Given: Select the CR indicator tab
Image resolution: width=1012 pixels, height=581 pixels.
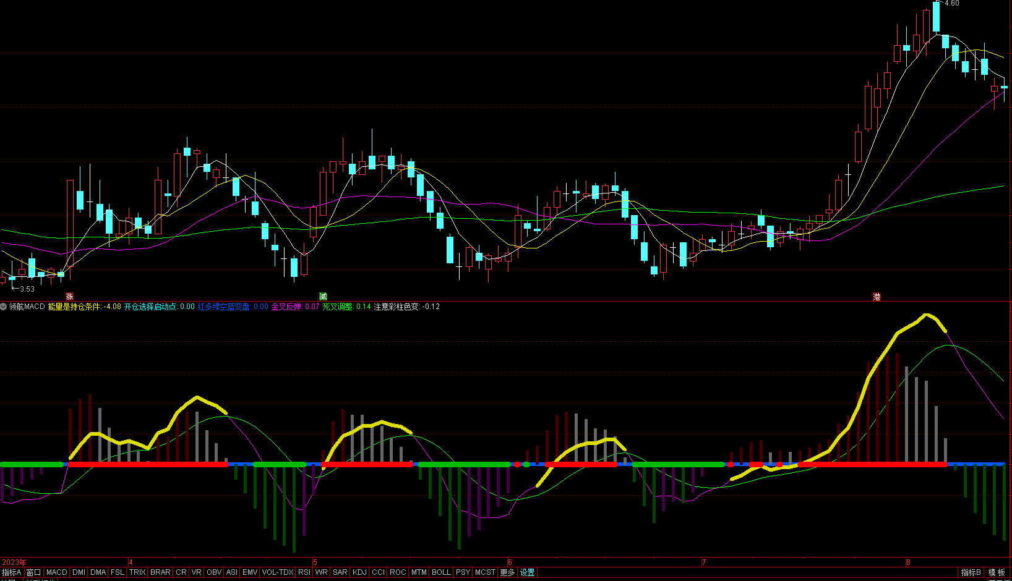Looking at the screenshot, I should 181,572.
